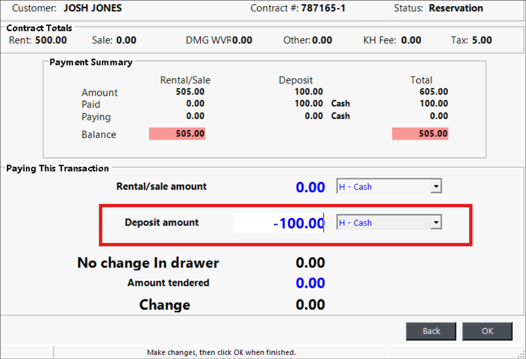Click the Deposit paid 100.00 Cash entry
Image resolution: width=526 pixels, height=359 pixels.
click(322, 104)
